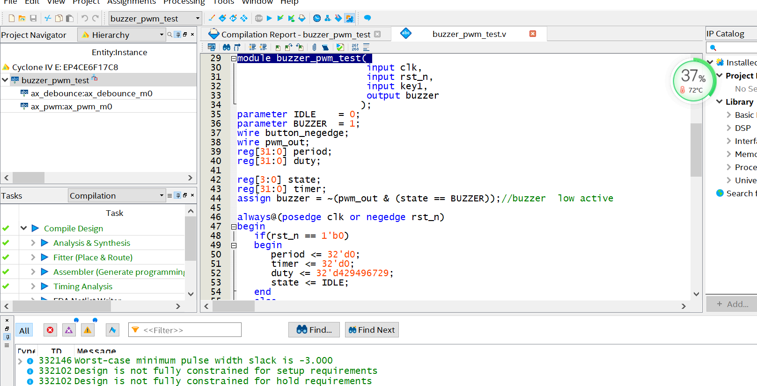The image size is (757, 386).
Task: Open the Tools menu
Action: coord(223,2)
